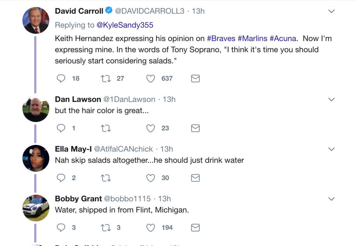Like Ella May-I's drink water tweet
357x246 pixels.
150,178
